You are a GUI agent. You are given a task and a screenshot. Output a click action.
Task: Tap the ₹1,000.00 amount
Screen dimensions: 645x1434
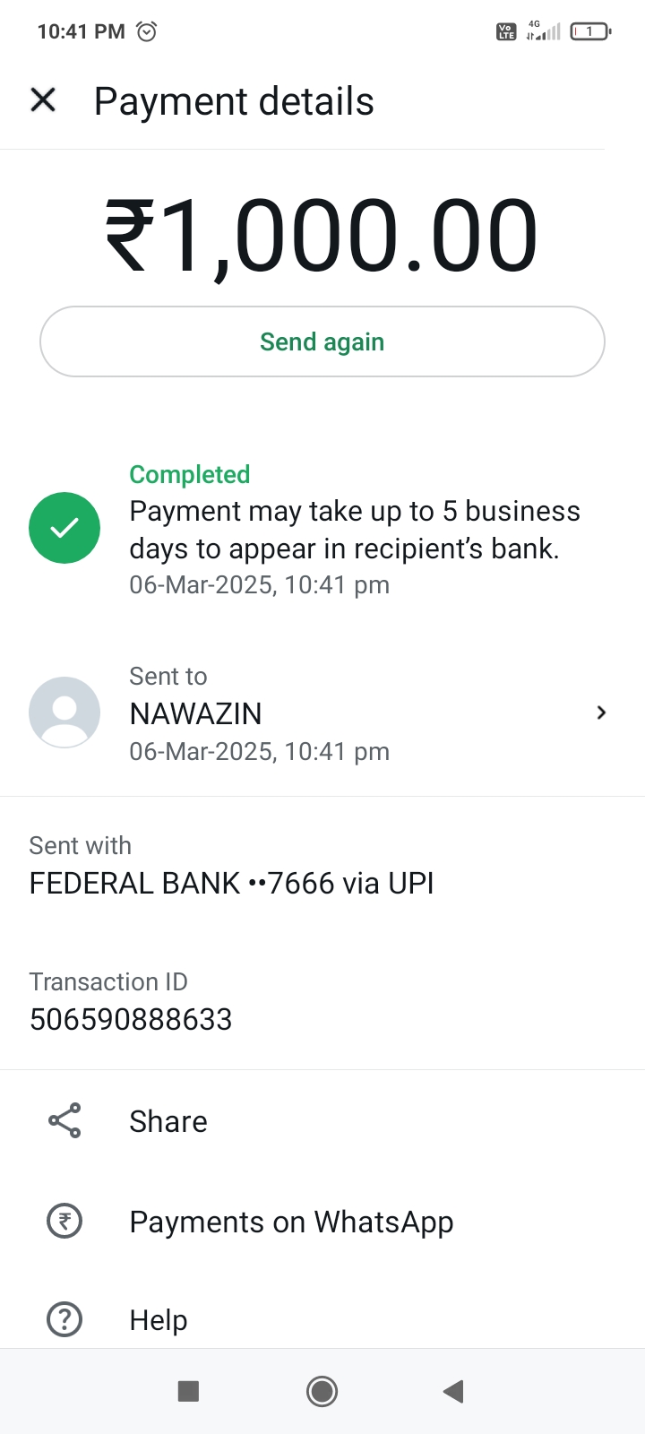pyautogui.click(x=322, y=237)
